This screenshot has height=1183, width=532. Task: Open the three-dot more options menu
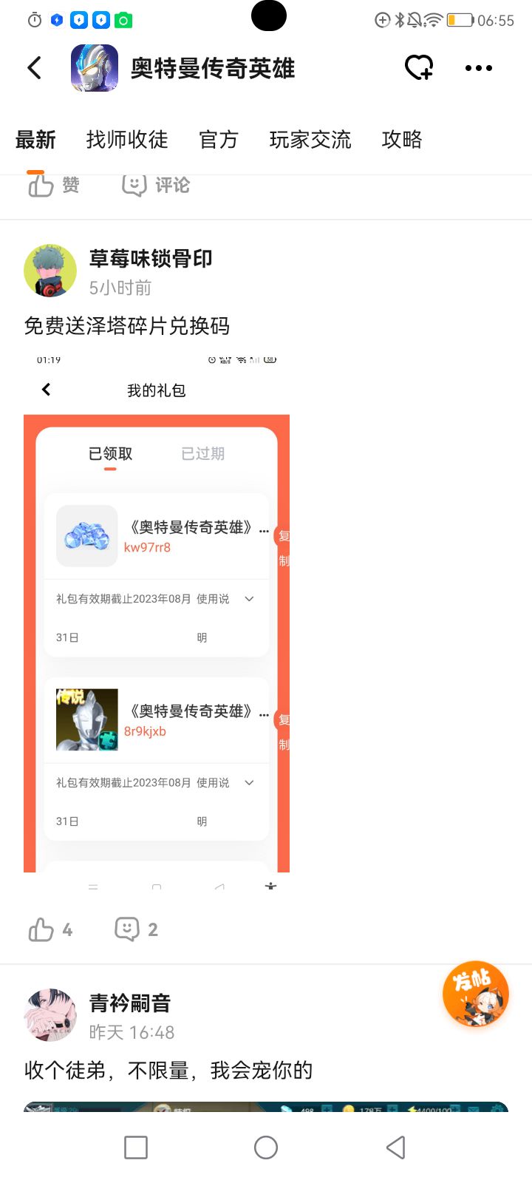pyautogui.click(x=478, y=68)
